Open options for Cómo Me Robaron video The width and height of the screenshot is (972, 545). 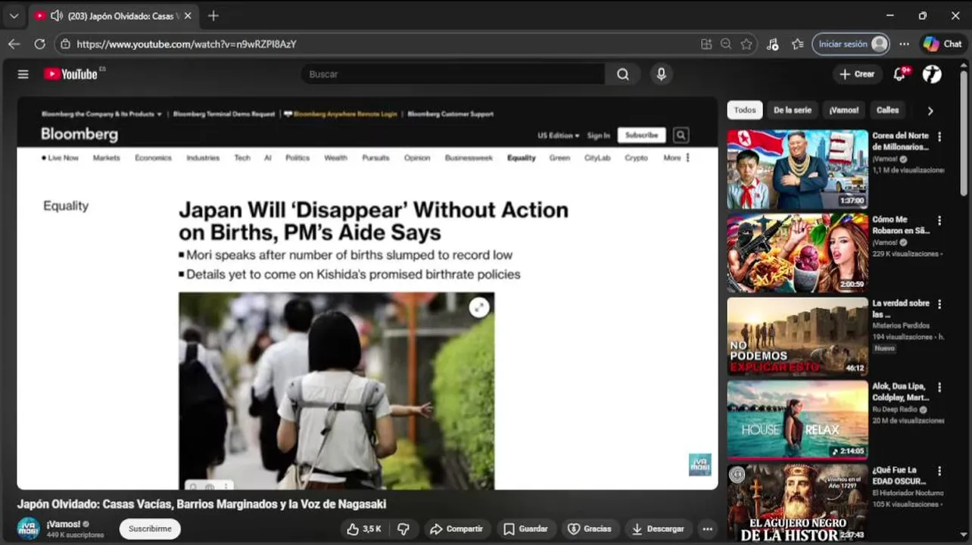[939, 220]
